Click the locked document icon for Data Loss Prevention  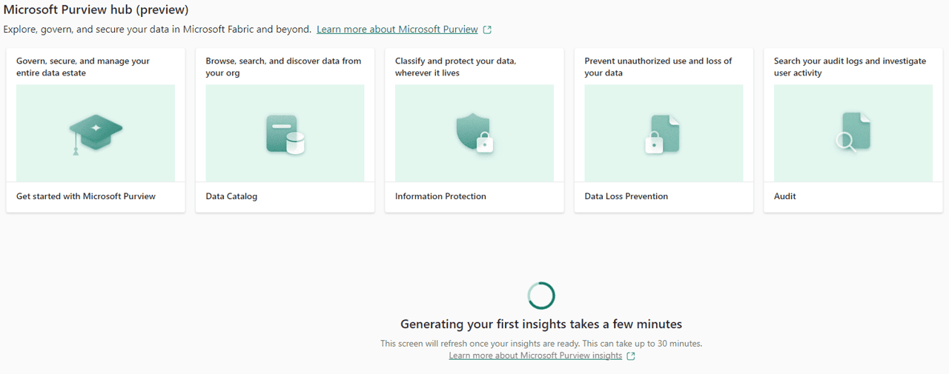[662, 134]
